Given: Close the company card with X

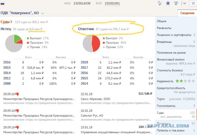Looking at the screenshot, I should coord(193,3).
